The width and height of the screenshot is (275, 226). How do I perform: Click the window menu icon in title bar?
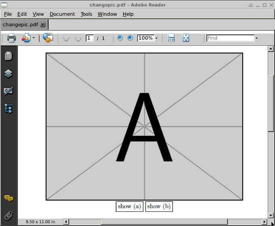4,5
